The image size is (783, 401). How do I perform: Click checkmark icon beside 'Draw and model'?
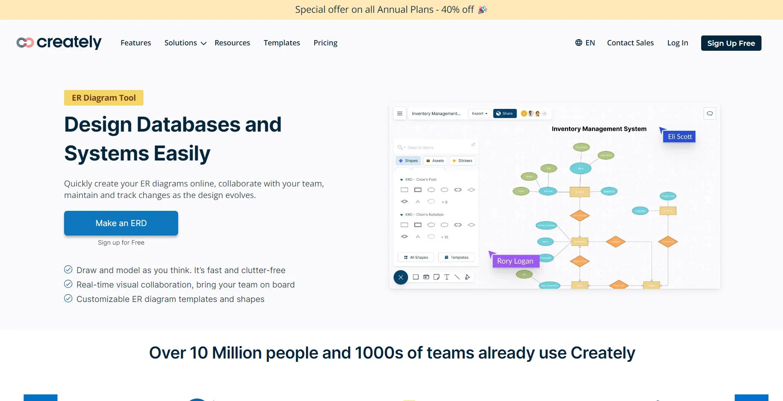(68, 270)
